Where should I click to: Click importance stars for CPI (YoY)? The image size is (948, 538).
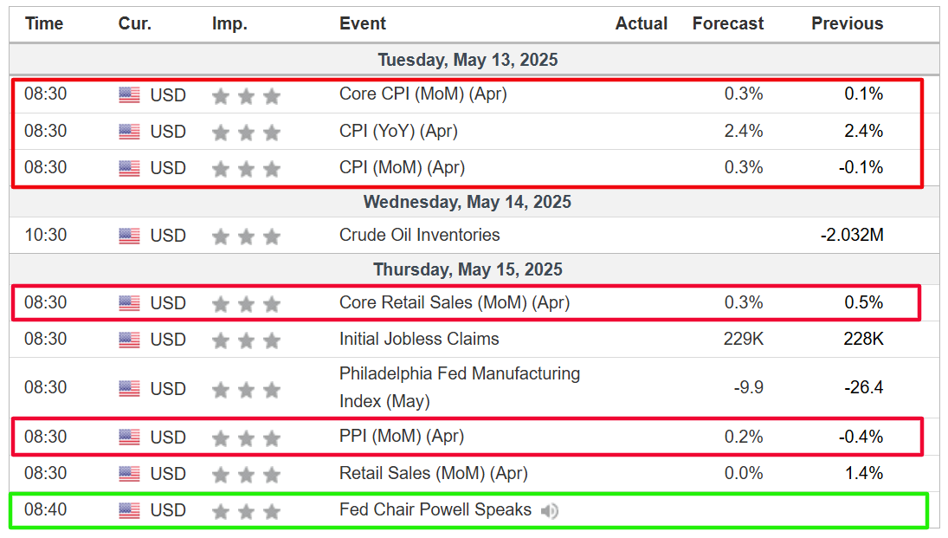click(246, 132)
